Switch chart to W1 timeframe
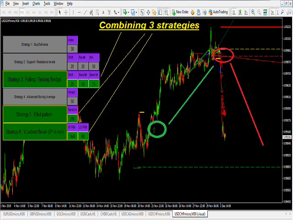 click(x=46, y=12)
